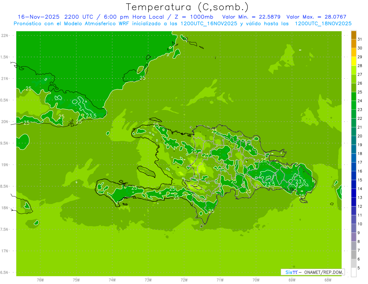Click the '19' value on the color scale
This screenshot has width=368, height=284.
pos(360,145)
